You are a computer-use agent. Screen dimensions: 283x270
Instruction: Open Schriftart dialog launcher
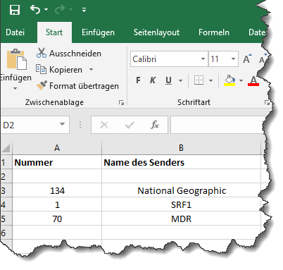pyautogui.click(x=267, y=102)
